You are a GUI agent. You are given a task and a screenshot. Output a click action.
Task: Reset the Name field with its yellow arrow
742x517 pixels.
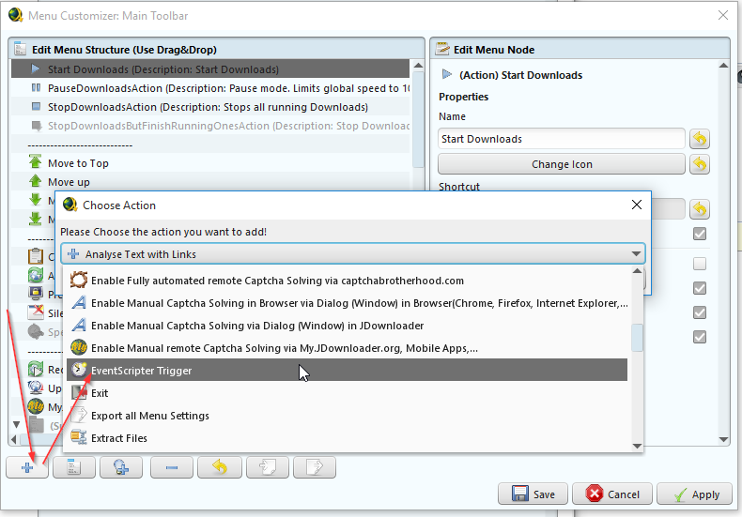700,139
